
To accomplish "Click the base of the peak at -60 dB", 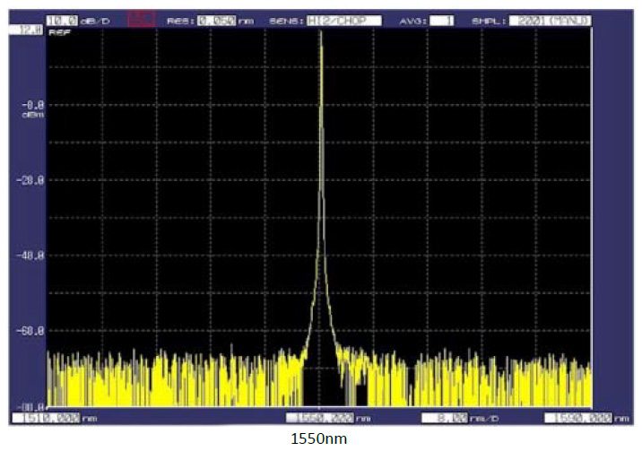I will click(x=320, y=331).
